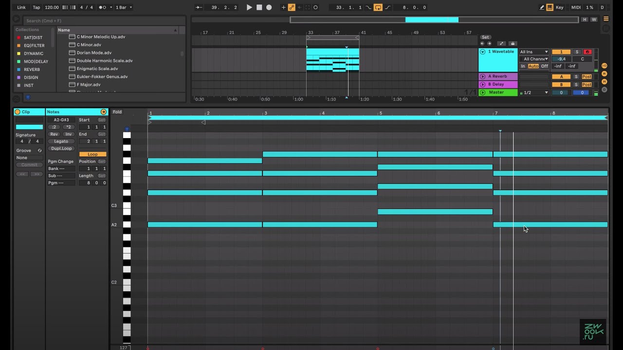Select Enigmatic Scale.adv preset

coord(98,69)
